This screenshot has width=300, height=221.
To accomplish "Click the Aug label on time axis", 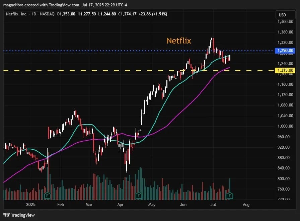I will click(246, 205).
